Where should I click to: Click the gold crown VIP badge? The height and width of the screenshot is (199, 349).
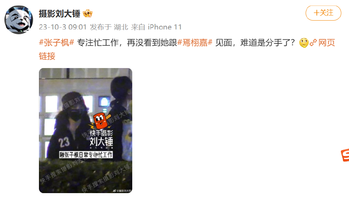pyautogui.click(x=87, y=14)
